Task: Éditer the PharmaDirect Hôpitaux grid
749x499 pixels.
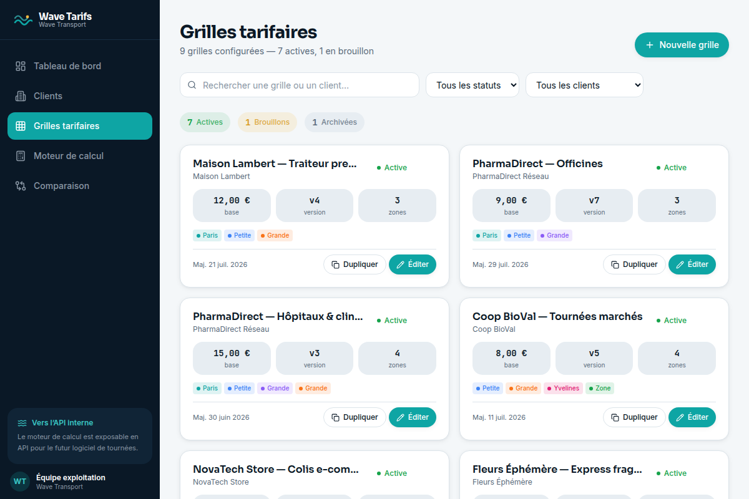Action: point(413,417)
